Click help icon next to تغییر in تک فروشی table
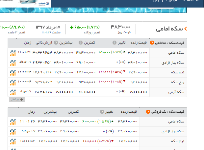The image size is (204, 150). [x=102, y=112]
